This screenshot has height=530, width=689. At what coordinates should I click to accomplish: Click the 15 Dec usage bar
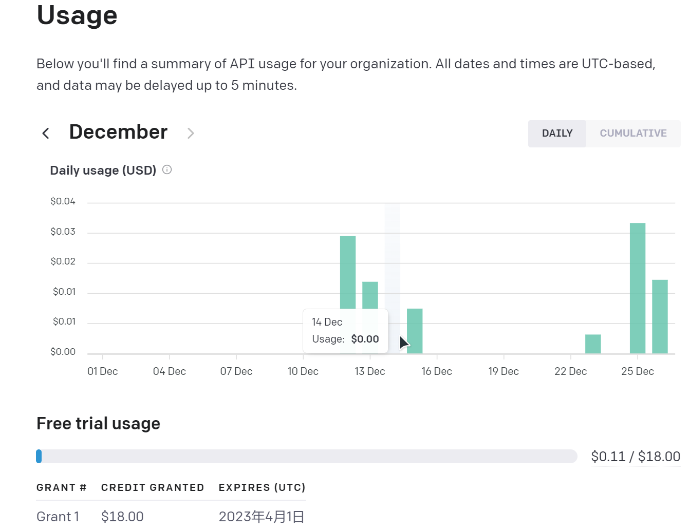(x=415, y=331)
